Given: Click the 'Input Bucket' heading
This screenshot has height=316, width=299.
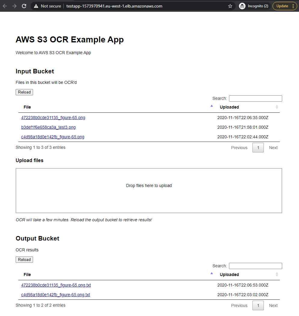Looking at the screenshot, I should pyautogui.click(x=35, y=71).
